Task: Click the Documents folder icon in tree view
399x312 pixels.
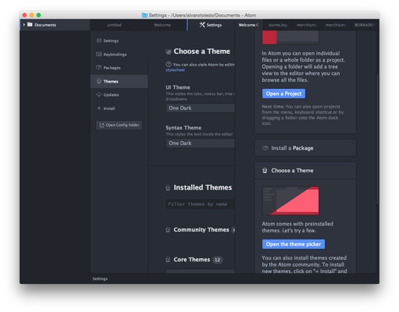Action: [30, 25]
